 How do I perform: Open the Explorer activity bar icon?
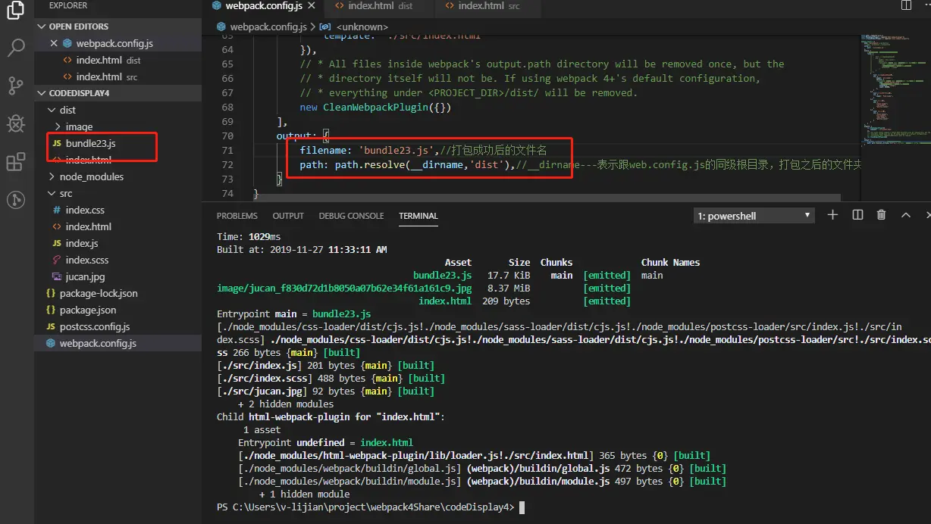click(x=16, y=11)
